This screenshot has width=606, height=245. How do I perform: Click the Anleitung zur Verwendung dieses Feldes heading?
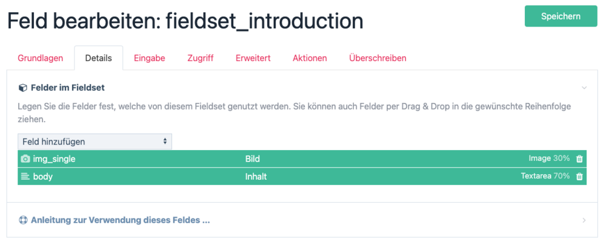(x=120, y=220)
